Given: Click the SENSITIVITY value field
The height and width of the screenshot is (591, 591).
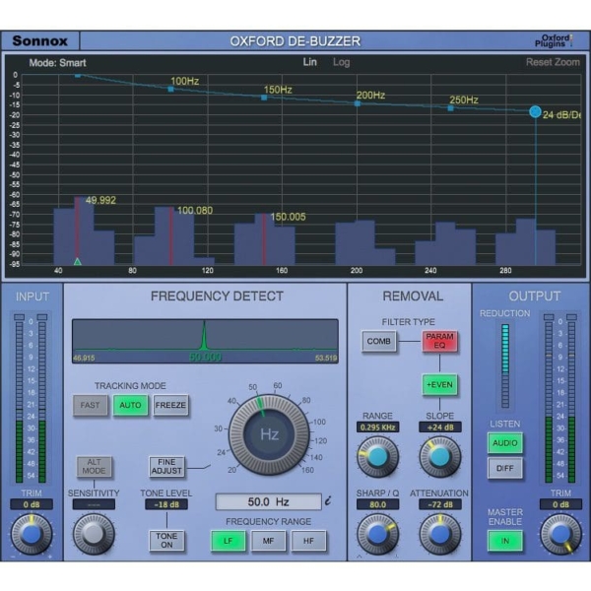Looking at the screenshot, I should coord(94,504).
